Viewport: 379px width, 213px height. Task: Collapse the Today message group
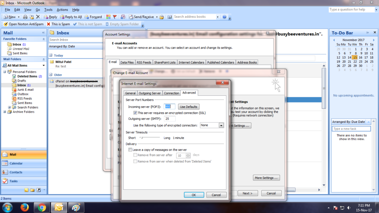51,55
